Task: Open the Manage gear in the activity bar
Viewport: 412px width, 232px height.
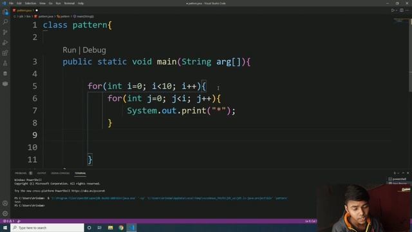Action: tap(5, 213)
